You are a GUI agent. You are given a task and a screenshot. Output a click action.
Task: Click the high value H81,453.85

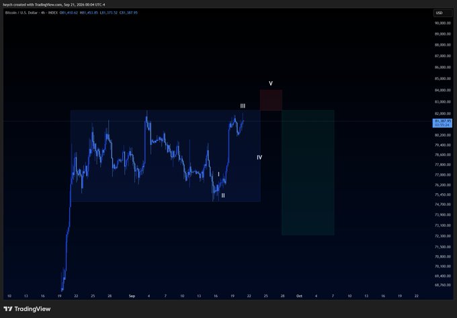click(89, 13)
